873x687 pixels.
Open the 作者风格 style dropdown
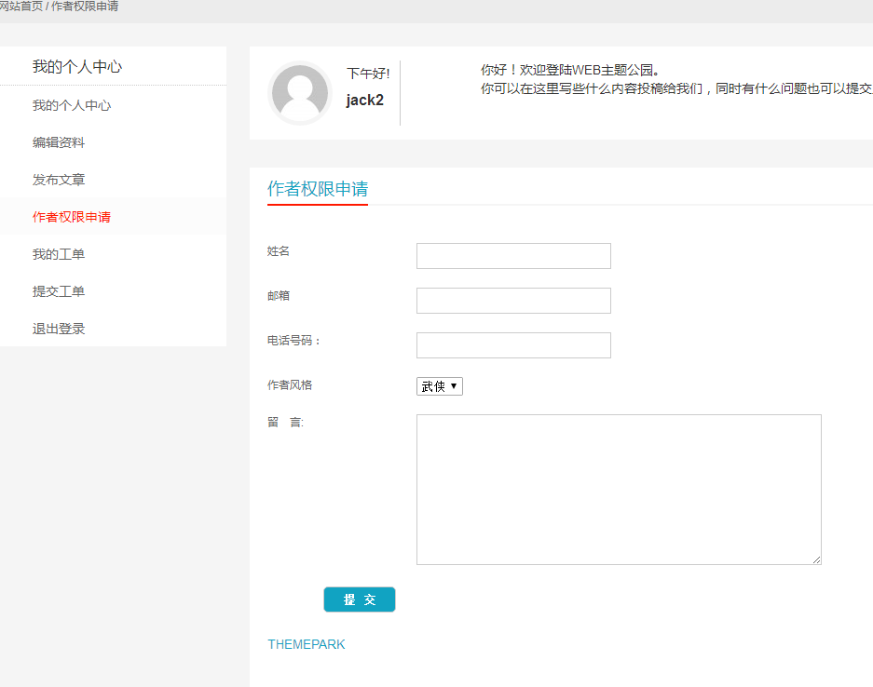click(439, 385)
